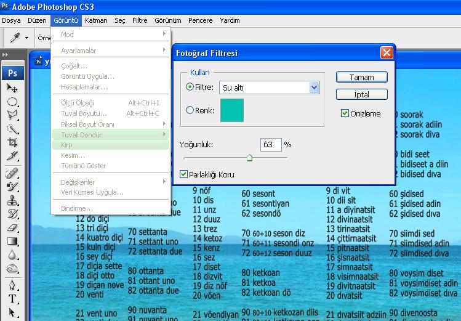Select the Type tool
This screenshot has width=461, height=321.
(x=12, y=299)
